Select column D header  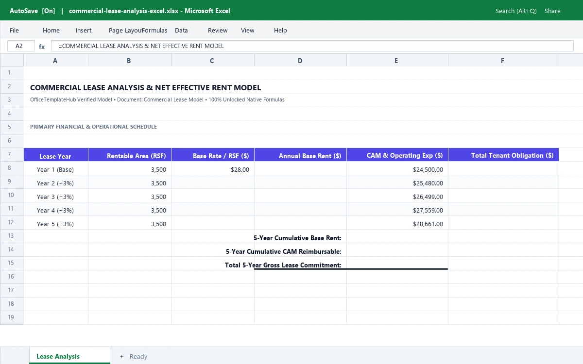pyautogui.click(x=300, y=61)
